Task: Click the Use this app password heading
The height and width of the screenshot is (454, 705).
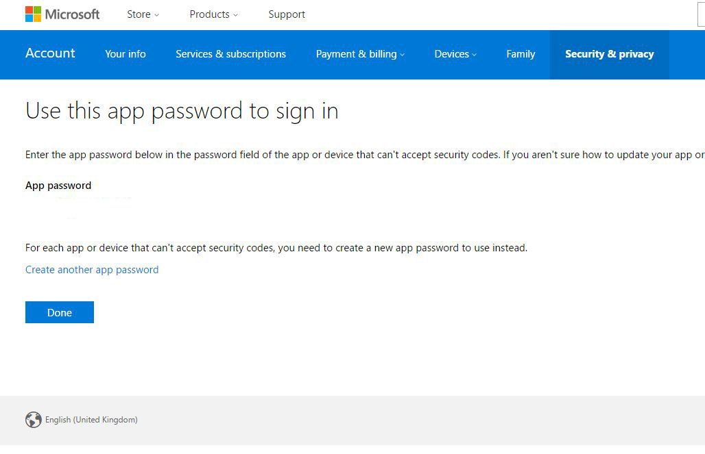Action: (x=182, y=110)
